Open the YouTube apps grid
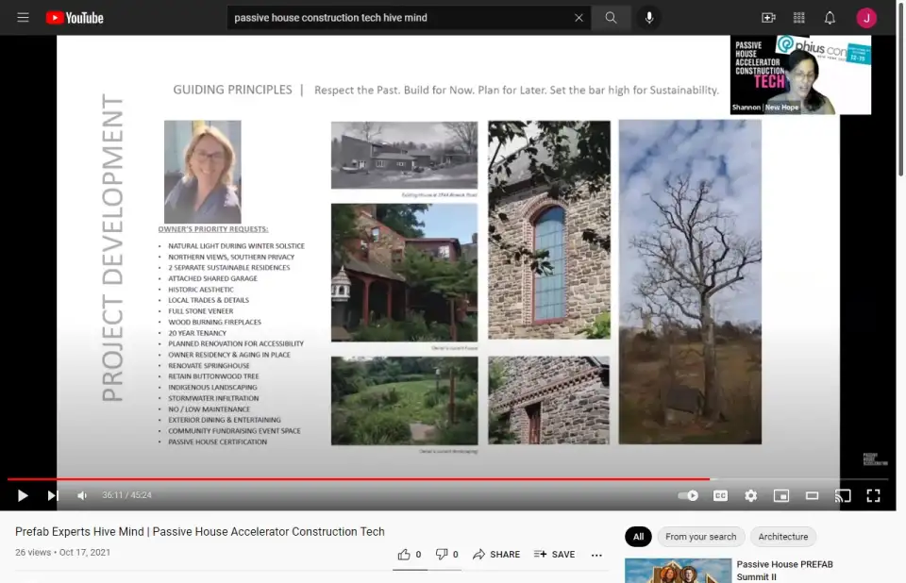Viewport: 906px width, 583px height. tap(799, 18)
